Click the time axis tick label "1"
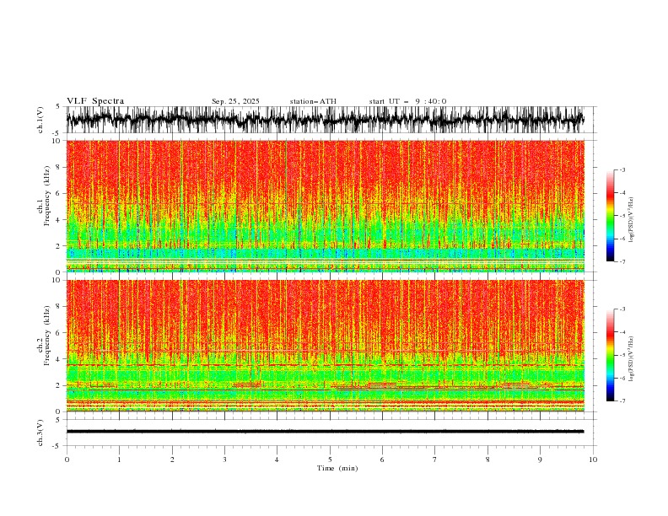This screenshot has width=668, height=516. pyautogui.click(x=119, y=460)
